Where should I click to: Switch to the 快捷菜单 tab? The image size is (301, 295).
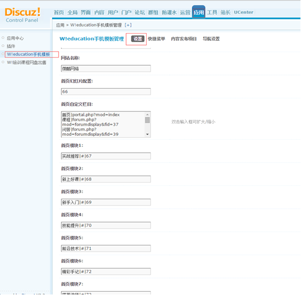(156, 39)
